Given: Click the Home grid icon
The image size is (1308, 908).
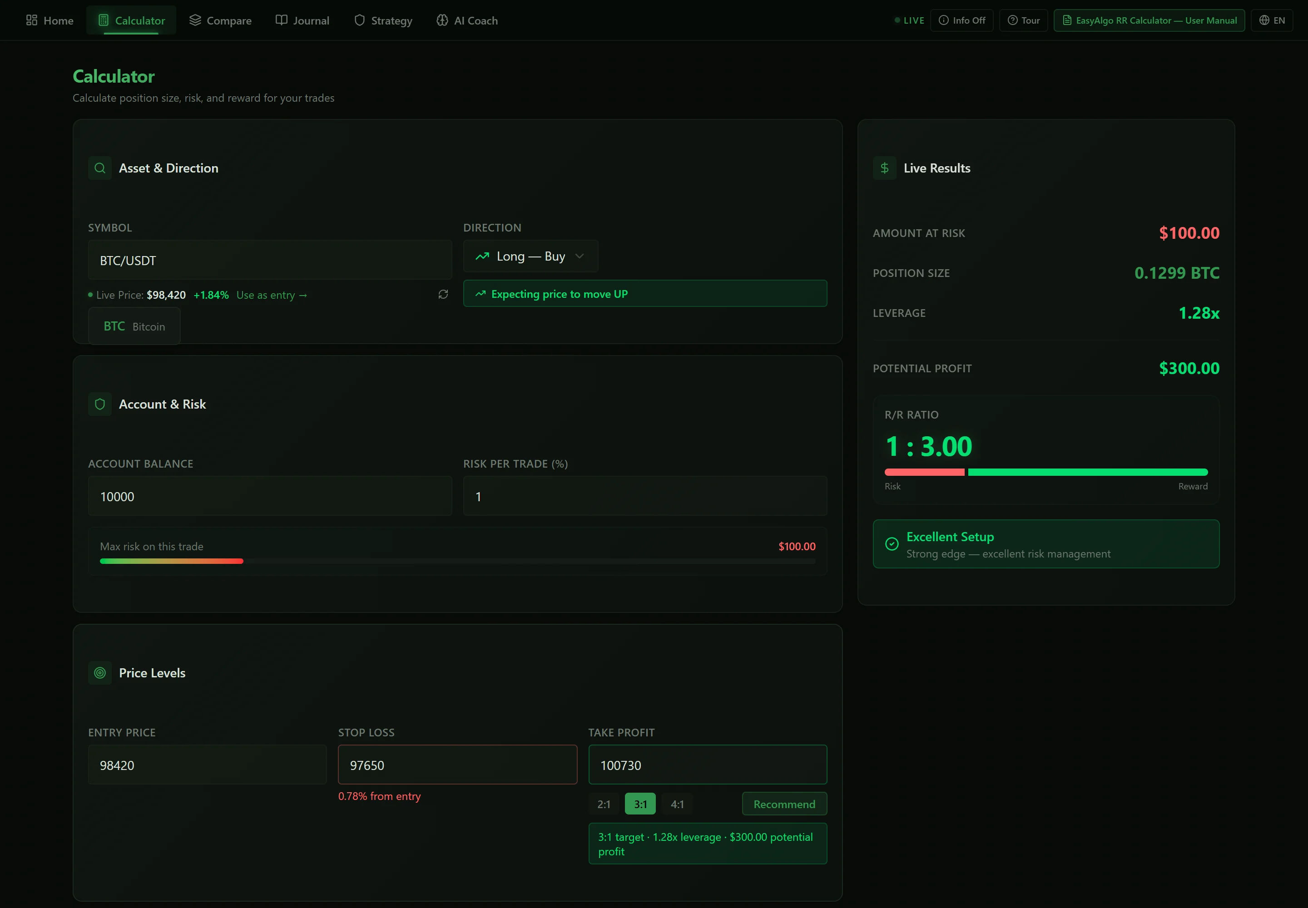Looking at the screenshot, I should pos(32,20).
